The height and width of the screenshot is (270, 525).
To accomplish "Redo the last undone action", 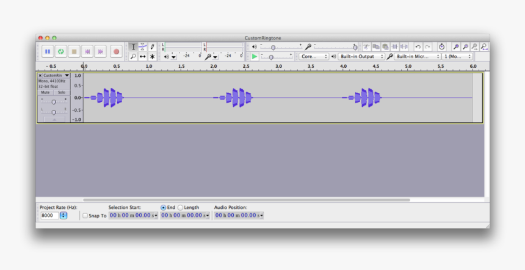I will click(x=427, y=47).
